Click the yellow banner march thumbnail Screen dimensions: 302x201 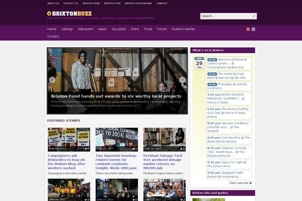[69, 190]
